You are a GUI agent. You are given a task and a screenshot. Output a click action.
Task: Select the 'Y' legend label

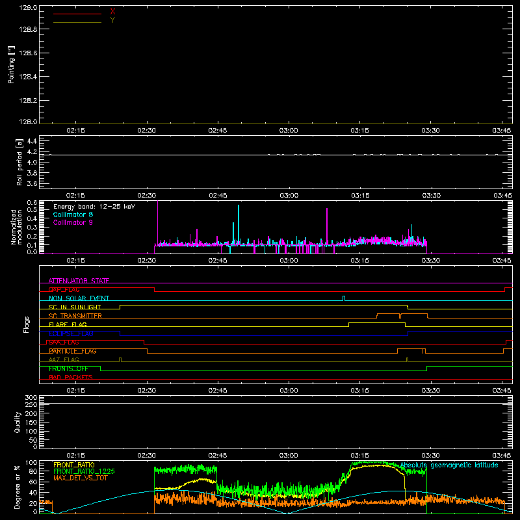tap(112, 20)
